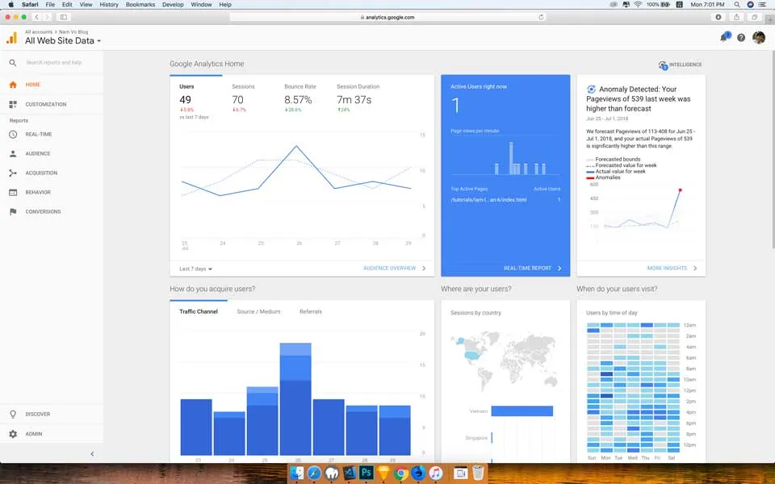Collapse the left navigation sidebar
Viewport: 775px width, 484px height.
(x=93, y=453)
